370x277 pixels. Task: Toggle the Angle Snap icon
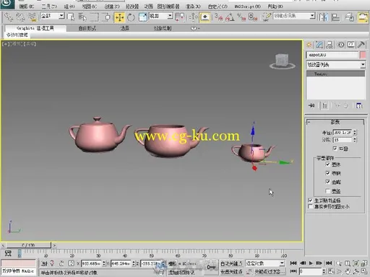230,17
